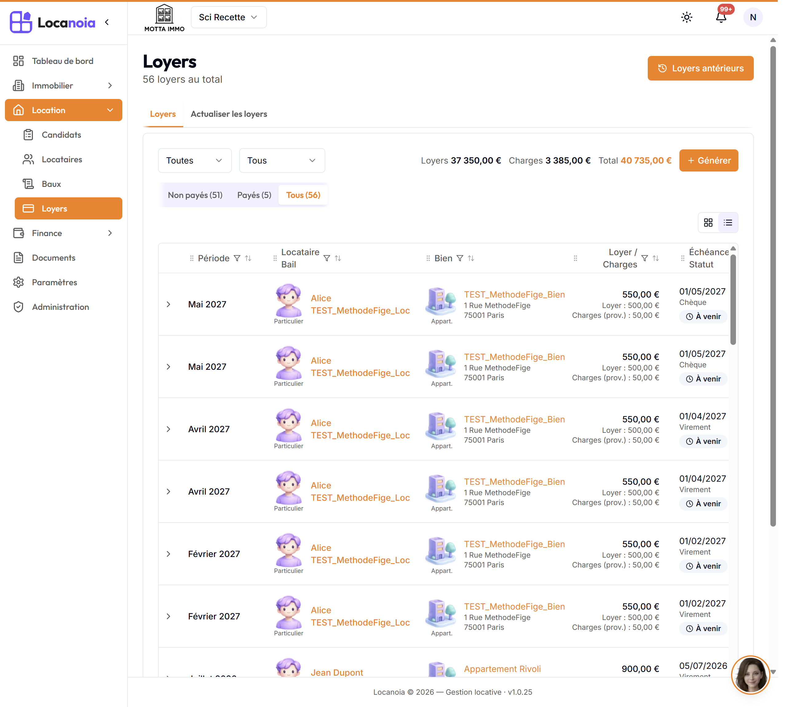Click the Loyer / Charges filter icon

(x=644, y=258)
